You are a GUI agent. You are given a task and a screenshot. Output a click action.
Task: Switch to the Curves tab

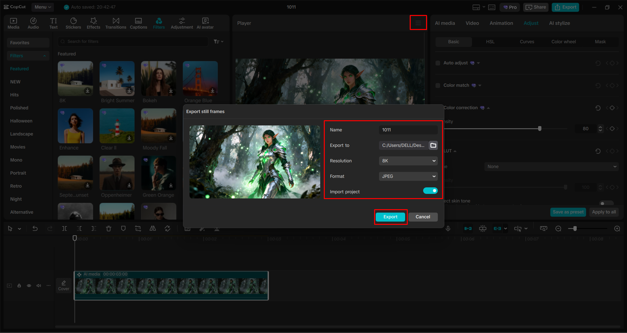tap(527, 42)
